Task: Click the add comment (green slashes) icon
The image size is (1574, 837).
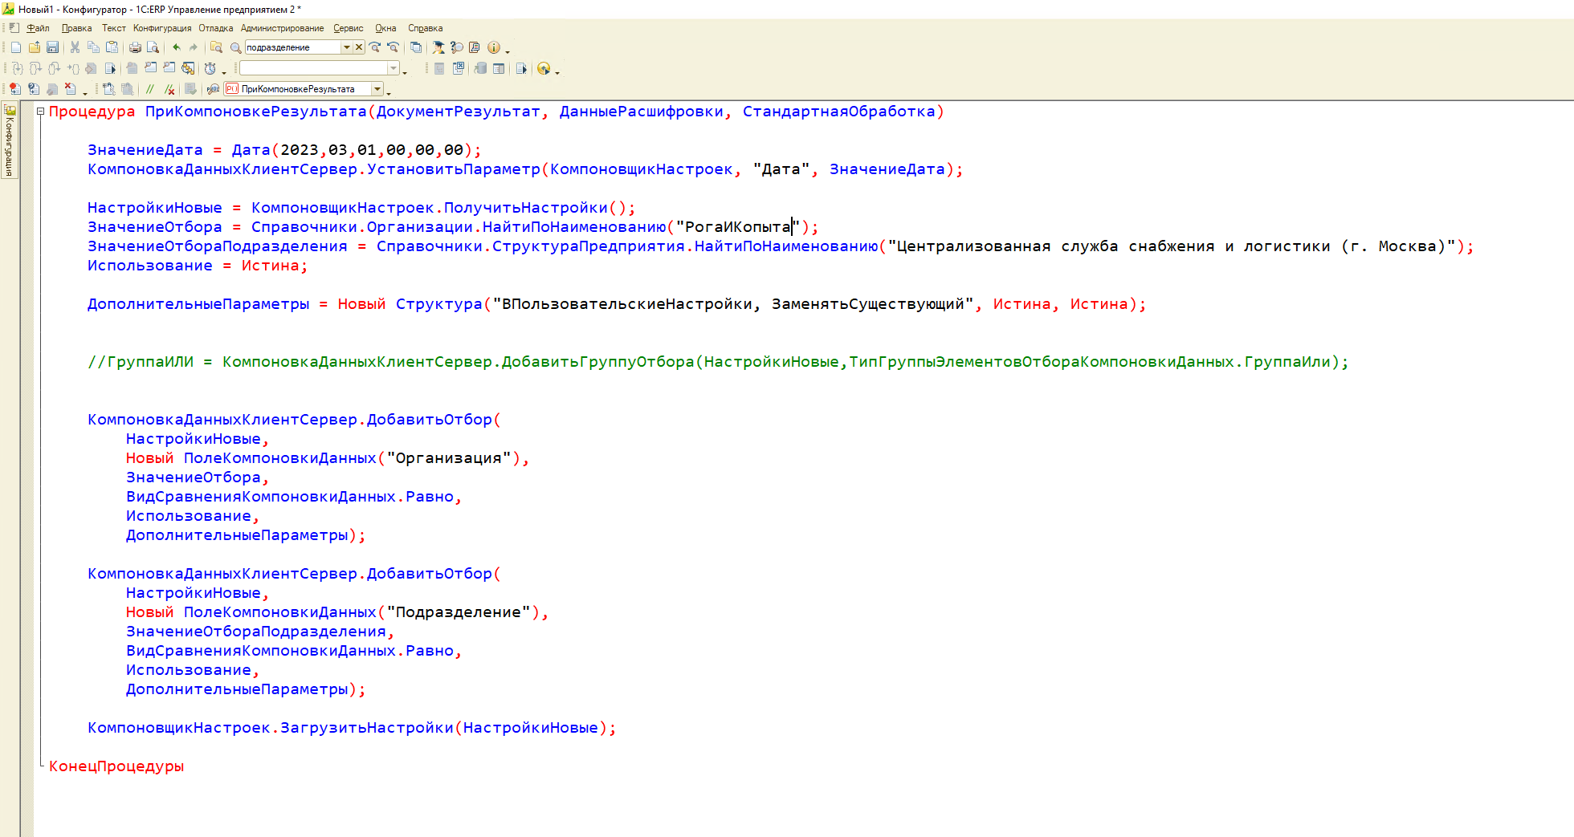Action: pos(149,89)
